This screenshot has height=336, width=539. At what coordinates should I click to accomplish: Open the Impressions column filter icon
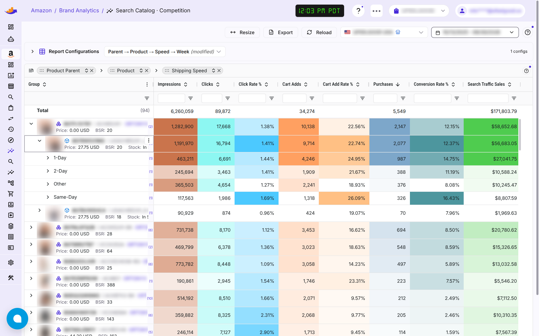[190, 98]
